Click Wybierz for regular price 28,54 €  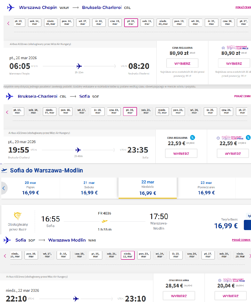(179, 296)
